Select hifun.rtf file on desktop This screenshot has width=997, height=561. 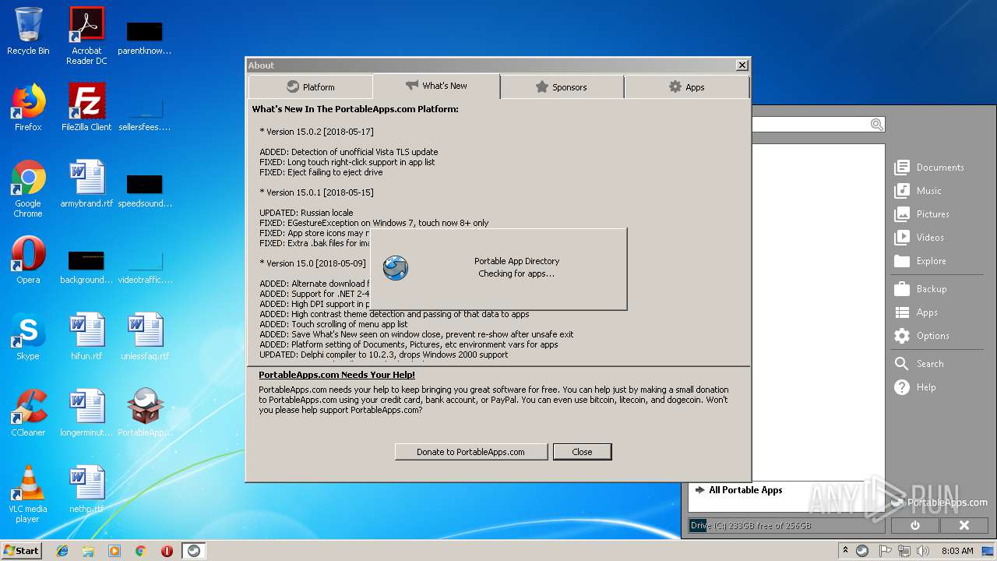click(86, 337)
